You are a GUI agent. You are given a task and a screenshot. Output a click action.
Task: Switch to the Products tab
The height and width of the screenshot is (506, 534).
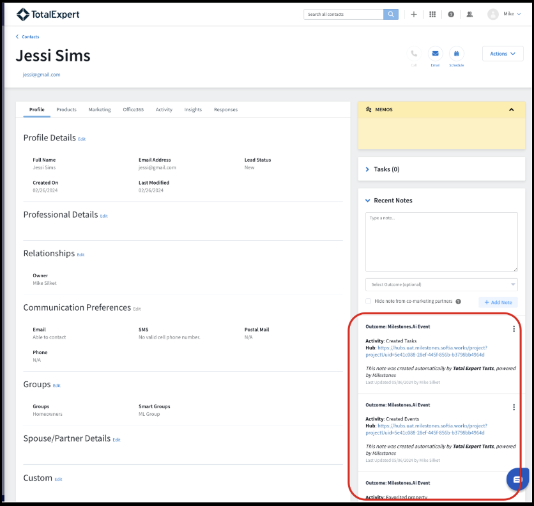tap(66, 110)
